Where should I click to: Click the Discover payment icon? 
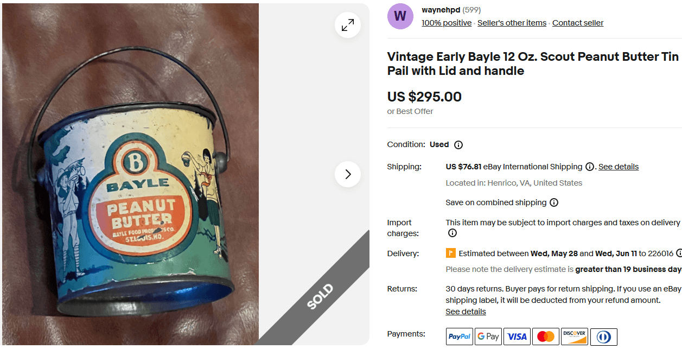[574, 336]
